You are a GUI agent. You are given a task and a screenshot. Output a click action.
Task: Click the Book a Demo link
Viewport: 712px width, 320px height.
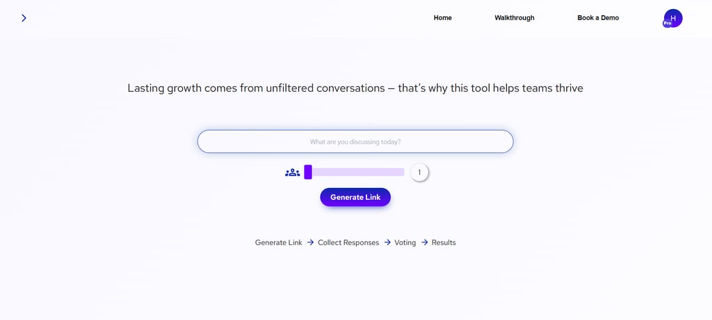tap(598, 18)
